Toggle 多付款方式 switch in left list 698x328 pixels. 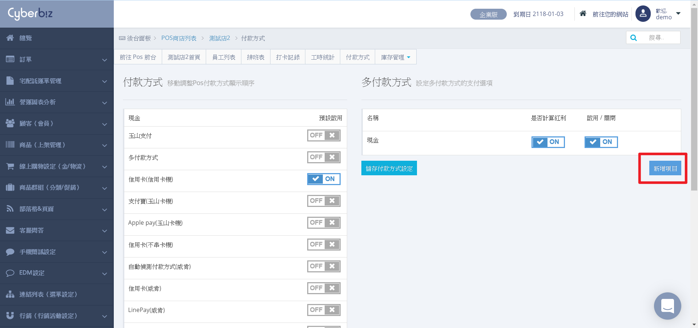(x=324, y=157)
